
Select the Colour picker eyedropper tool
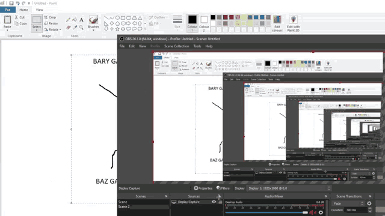click(x=75, y=28)
